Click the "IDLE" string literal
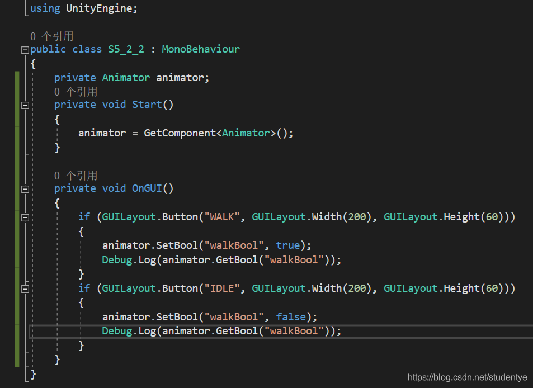 (222, 288)
